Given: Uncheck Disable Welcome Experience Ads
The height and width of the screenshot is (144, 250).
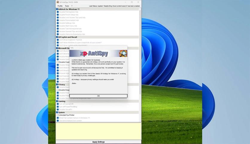Looking at the screenshot, I should click(58, 34).
